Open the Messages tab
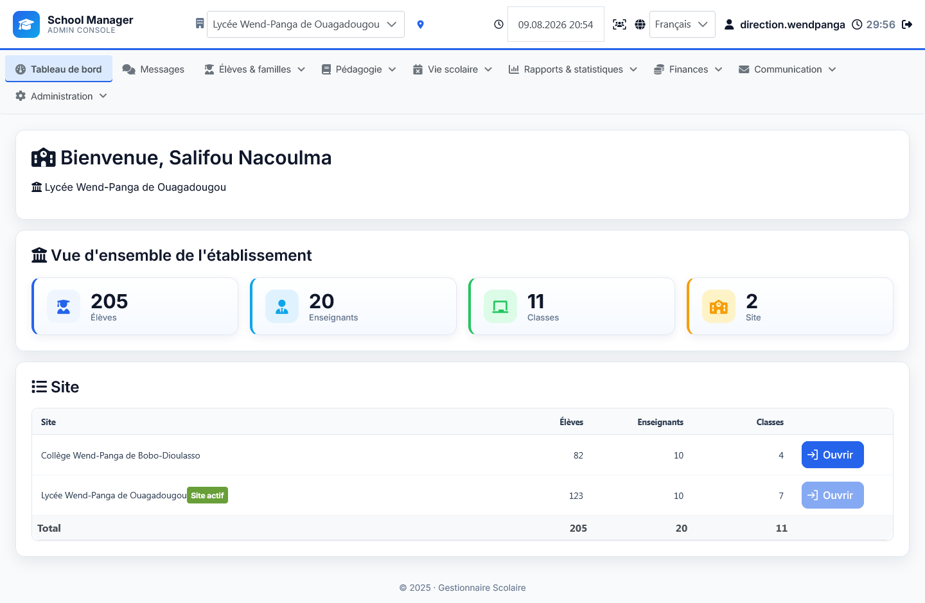925x603 pixels. (x=154, y=69)
